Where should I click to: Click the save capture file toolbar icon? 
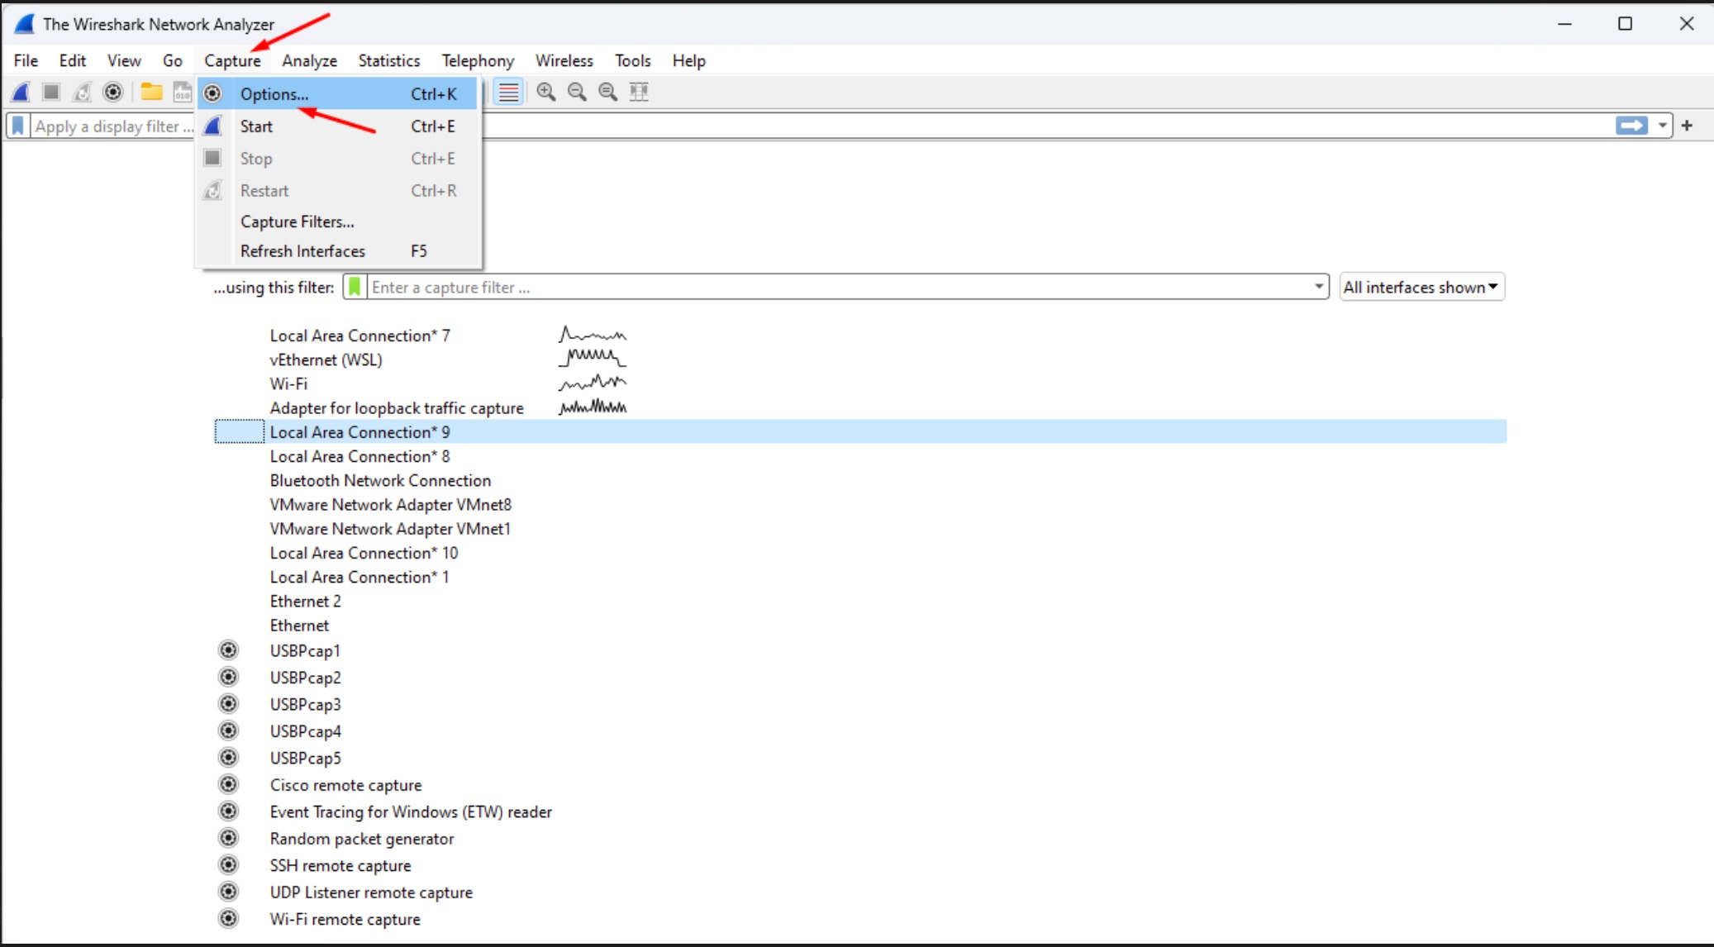(183, 92)
